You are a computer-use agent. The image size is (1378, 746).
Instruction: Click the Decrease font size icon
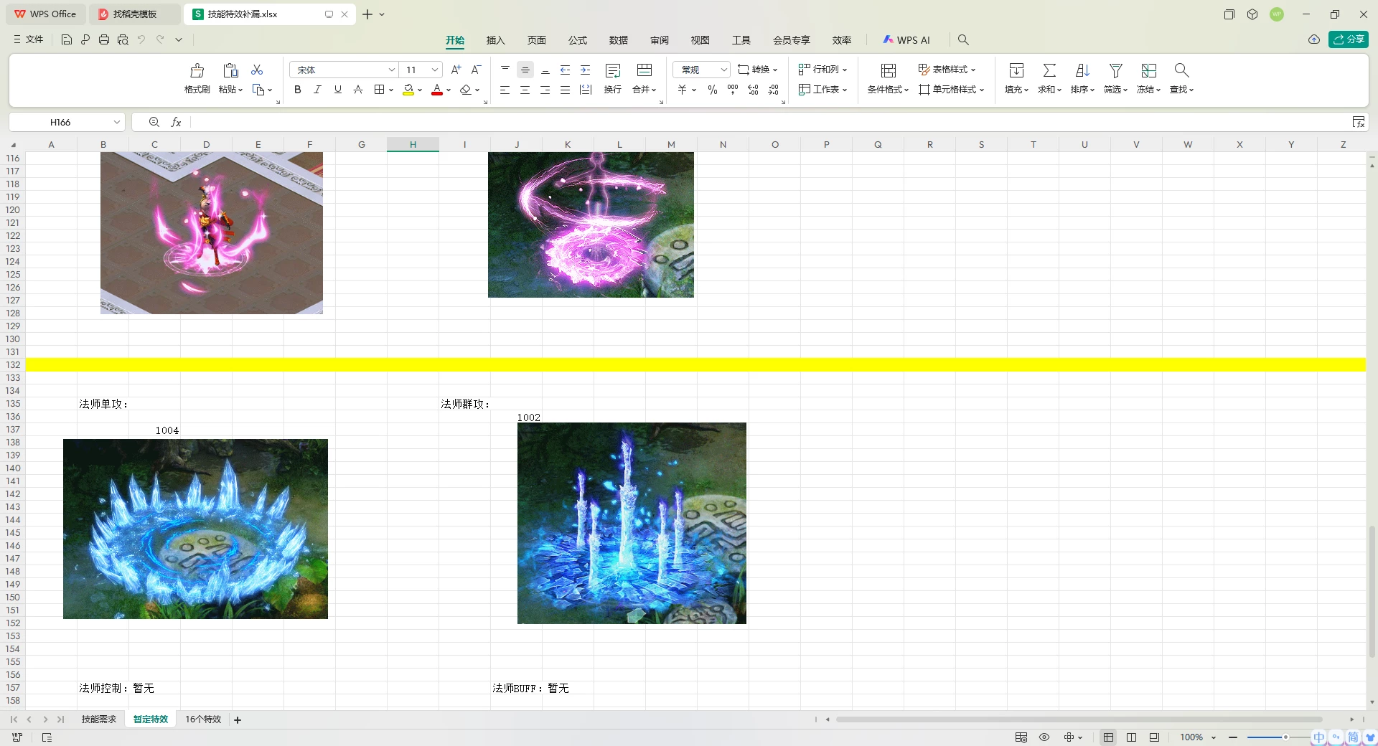476,70
